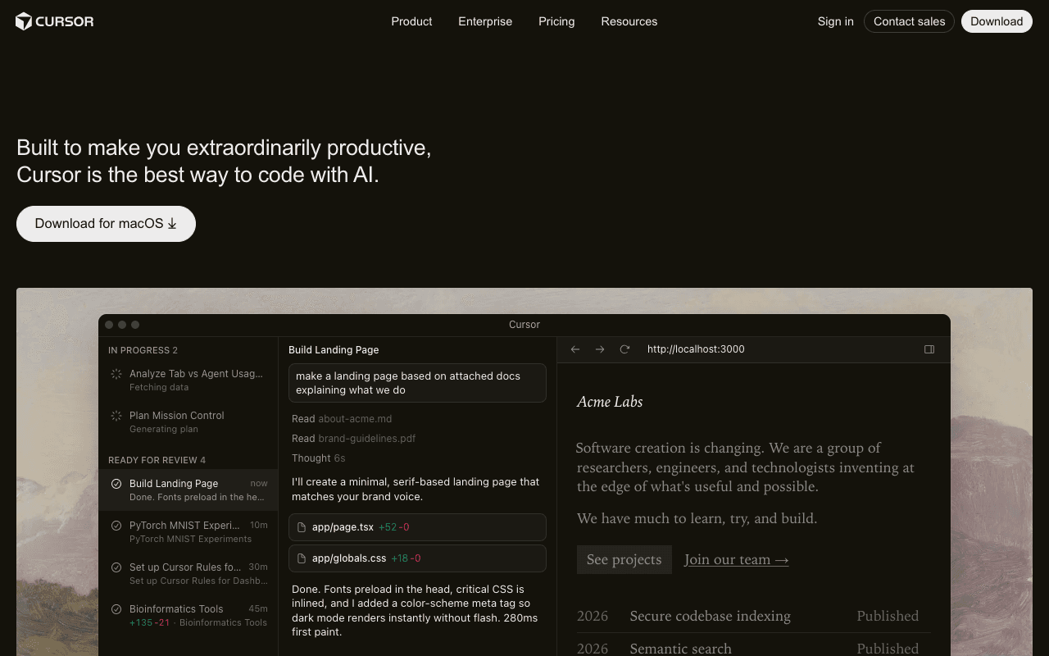This screenshot has width=1049, height=656.
Task: Click checkmark icon beside PyTorch MNIST
Action: pyautogui.click(x=116, y=526)
